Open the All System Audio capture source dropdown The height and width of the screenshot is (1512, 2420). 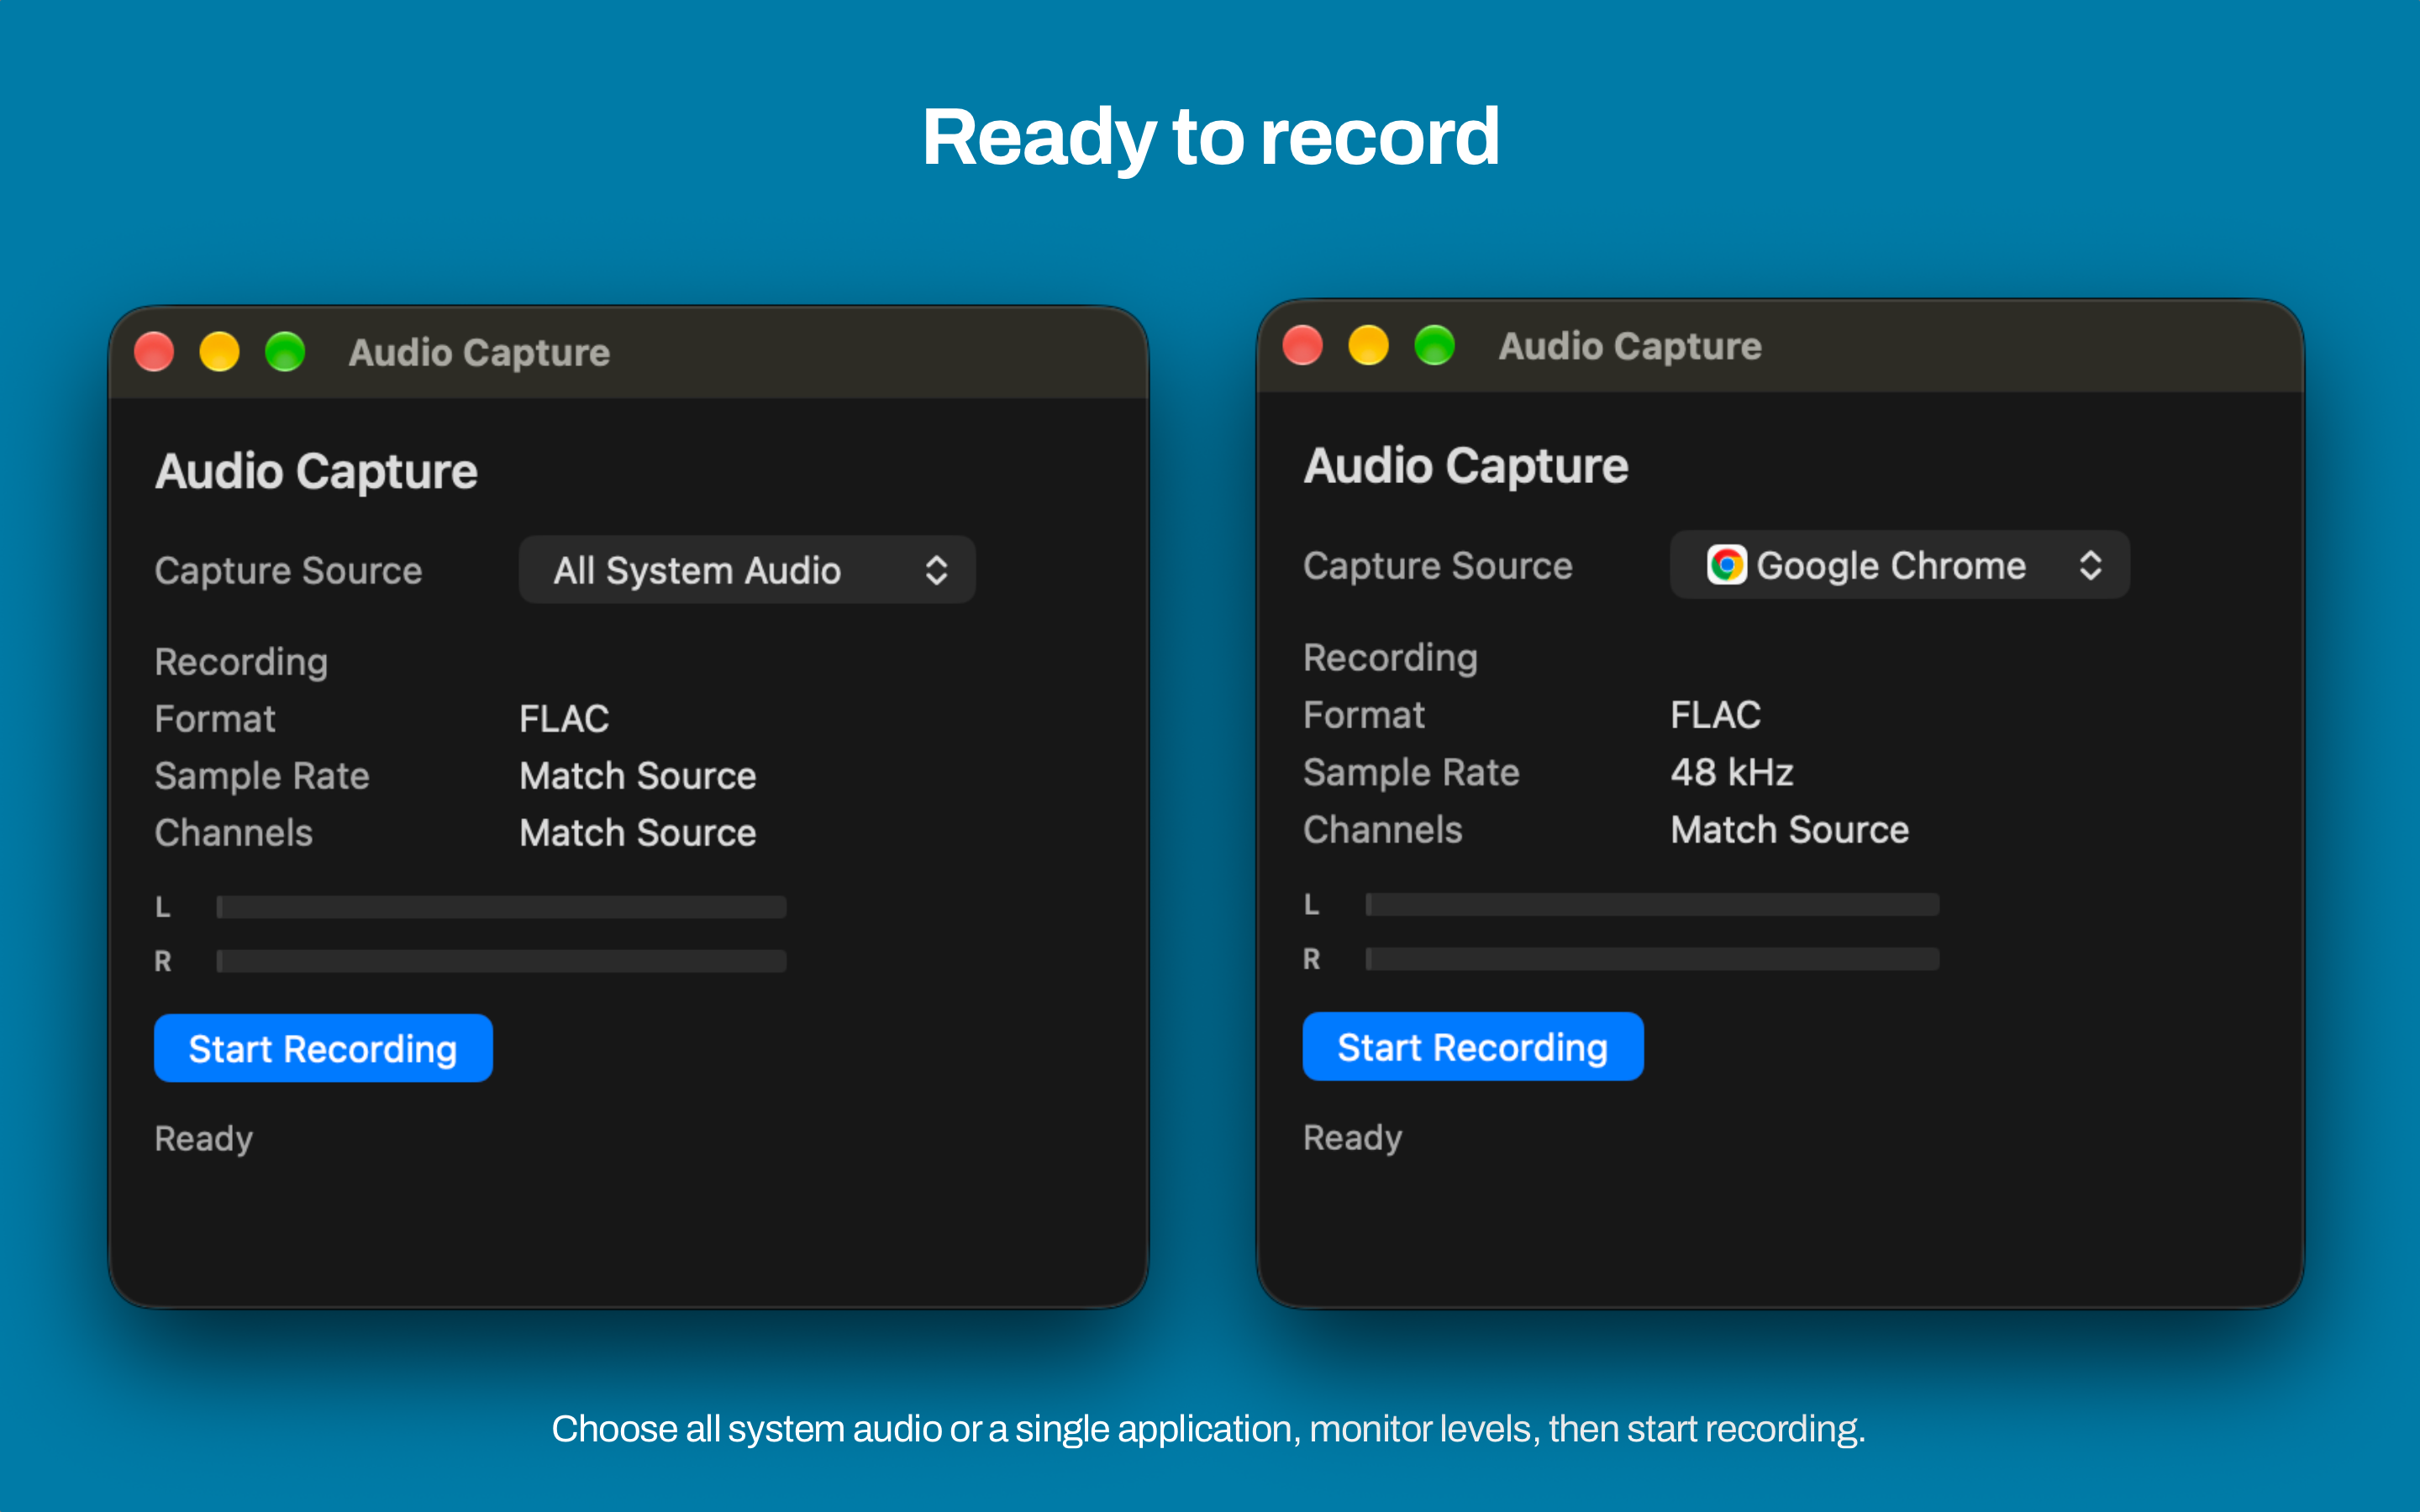click(747, 570)
